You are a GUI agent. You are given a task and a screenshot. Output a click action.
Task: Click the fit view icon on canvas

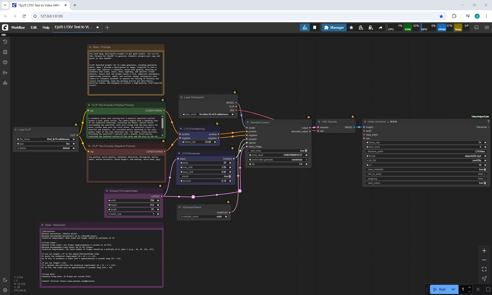tap(484, 269)
